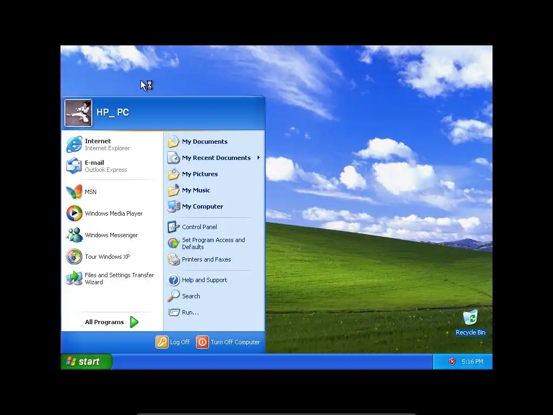553x415 pixels.
Task: Click Set Program Access and Defaults icon
Action: pyautogui.click(x=173, y=243)
